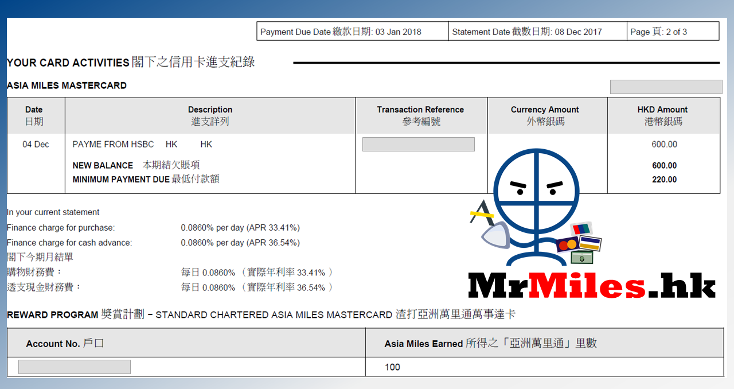Click the Finance charge for cash advance label
Viewport: 734px width, 389px height.
pos(69,243)
